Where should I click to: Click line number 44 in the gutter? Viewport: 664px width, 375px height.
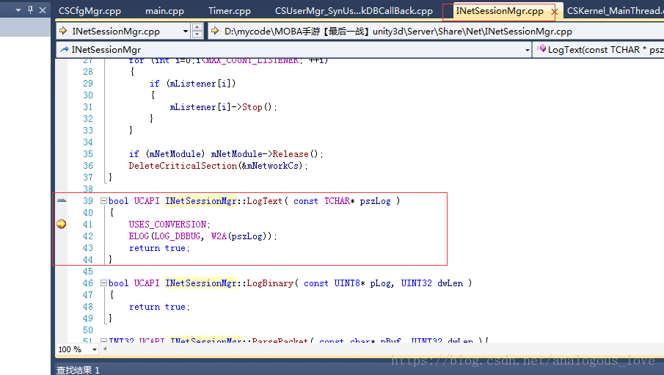pos(87,259)
